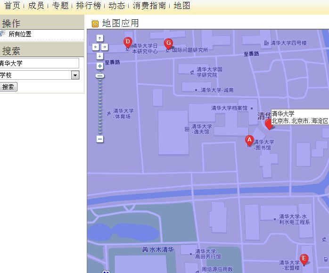329x273 pixels.
Task: Click the 清华大学-诚斋 map label
Action: tap(217, 90)
